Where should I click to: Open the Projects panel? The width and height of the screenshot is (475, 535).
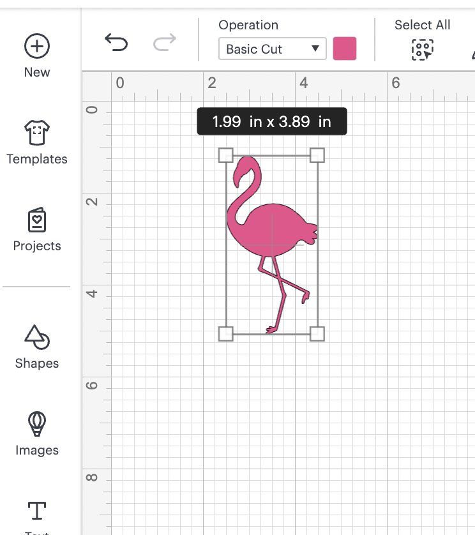37,230
